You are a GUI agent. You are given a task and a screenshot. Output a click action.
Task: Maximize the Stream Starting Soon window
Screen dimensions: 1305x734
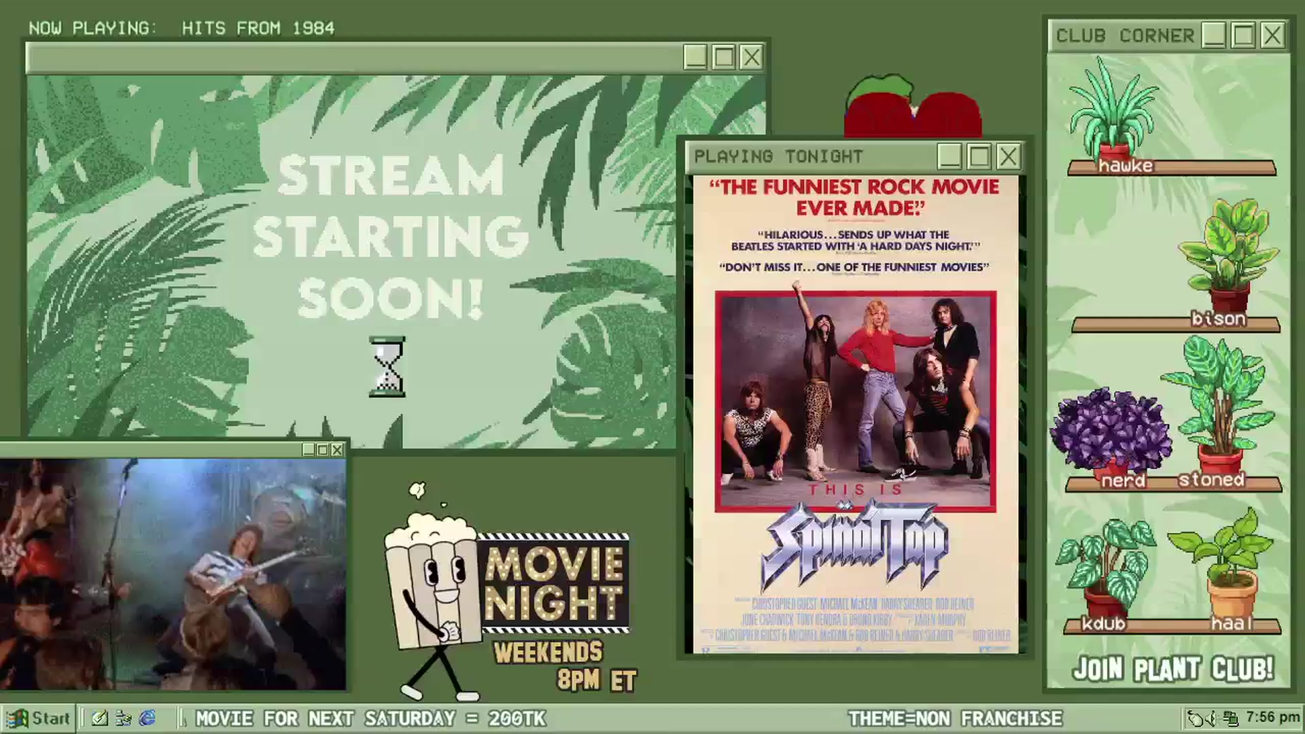coord(723,57)
